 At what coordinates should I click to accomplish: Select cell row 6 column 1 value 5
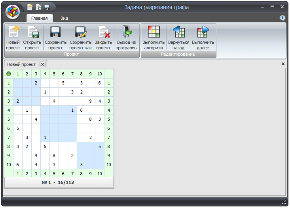[18, 128]
